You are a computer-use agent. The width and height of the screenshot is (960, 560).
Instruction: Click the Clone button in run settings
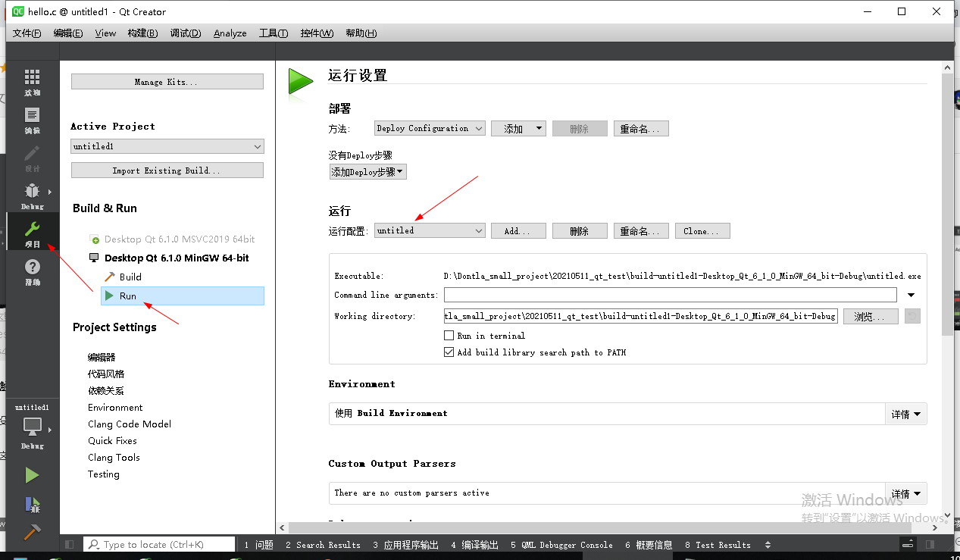[x=702, y=230]
